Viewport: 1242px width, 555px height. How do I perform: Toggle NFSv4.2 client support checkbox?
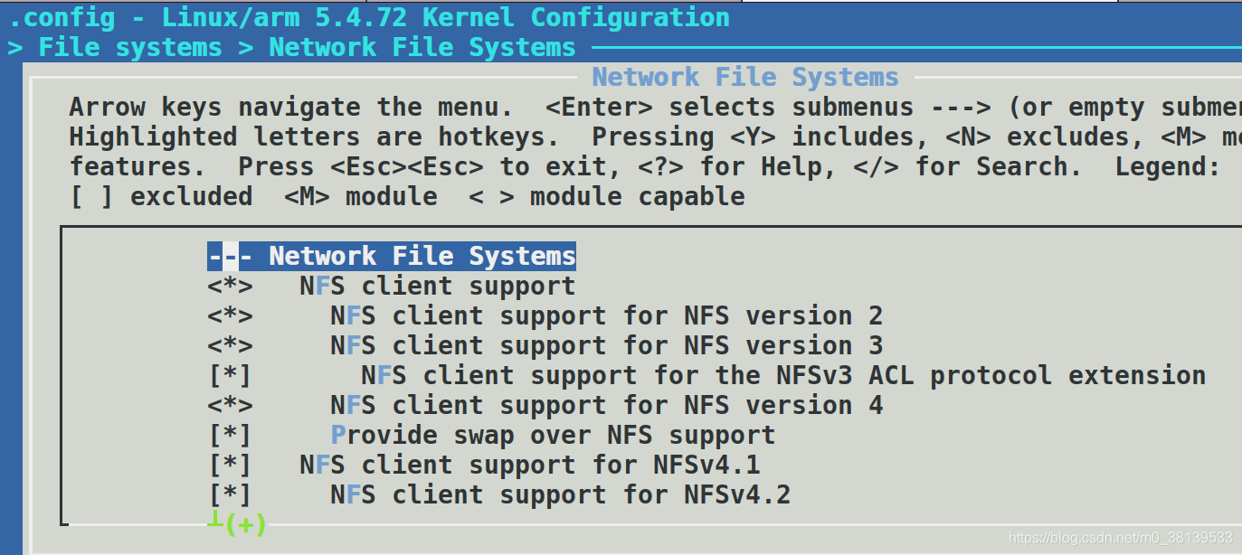tap(230, 495)
